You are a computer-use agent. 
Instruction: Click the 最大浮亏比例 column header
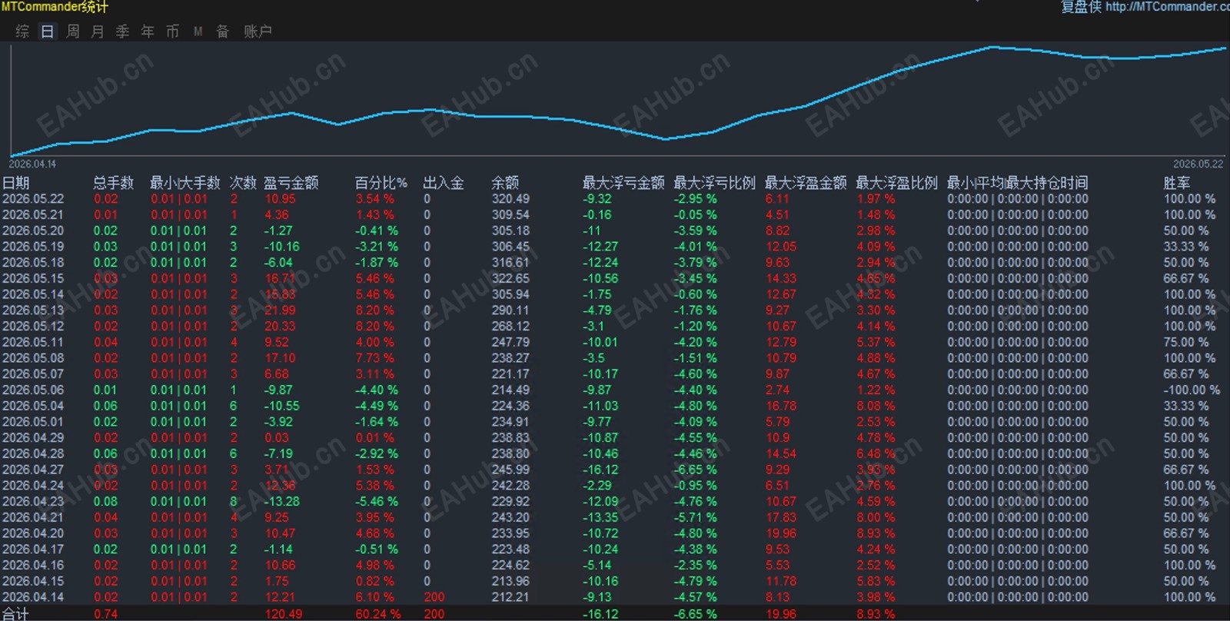click(x=715, y=183)
